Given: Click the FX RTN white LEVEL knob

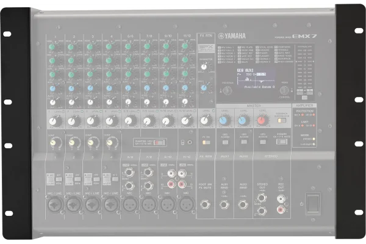Looking at the screenshot, I should point(204,121).
